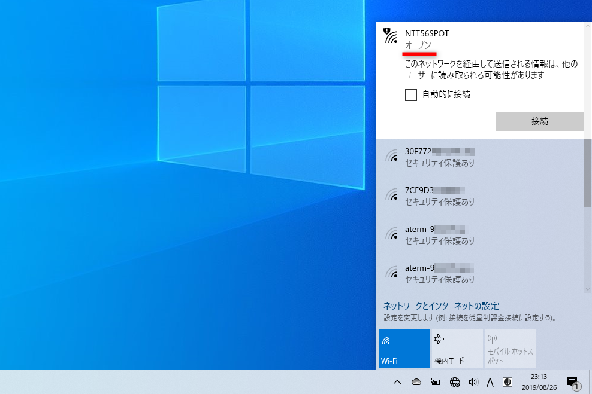
Task: Click the network globe icon in the tray
Action: coord(454,383)
